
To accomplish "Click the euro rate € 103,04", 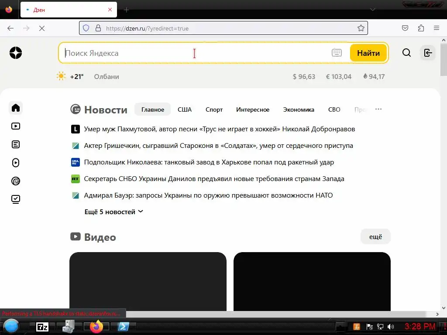I will pyautogui.click(x=339, y=76).
